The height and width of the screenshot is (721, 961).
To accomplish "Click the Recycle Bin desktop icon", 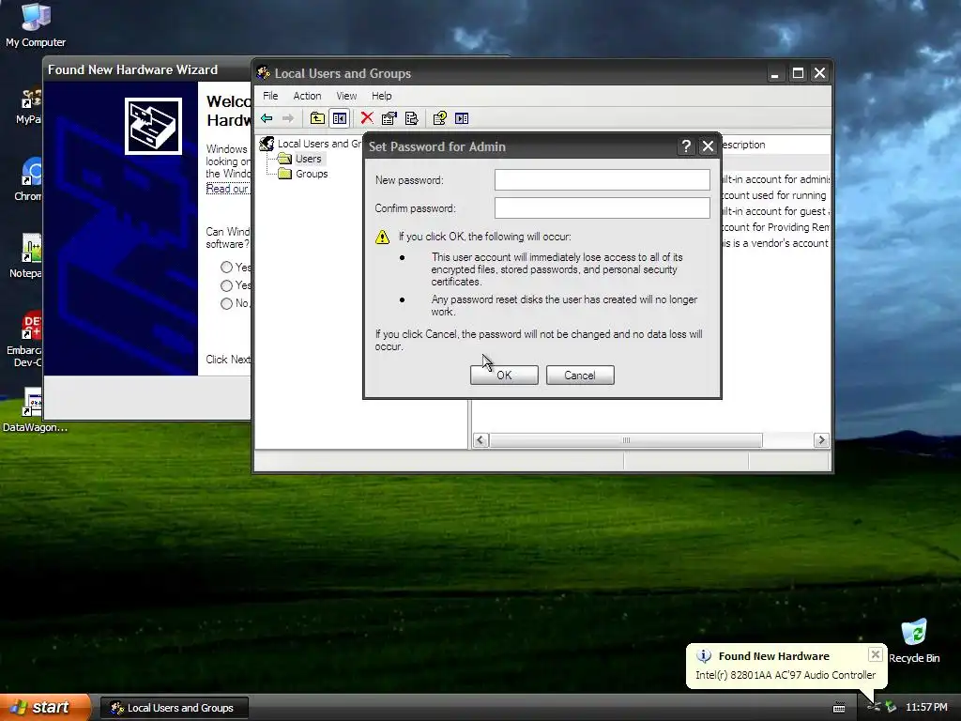I will tap(914, 633).
